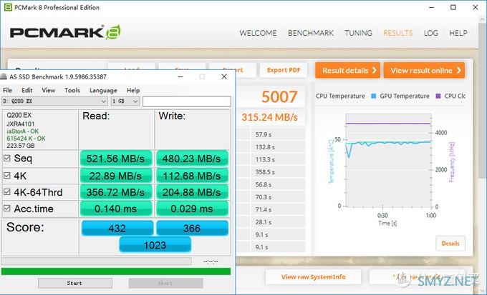Screen dimensions: 487x295
Task: Click the CPU Clock purple legend swatch
Action: pyautogui.click(x=438, y=96)
